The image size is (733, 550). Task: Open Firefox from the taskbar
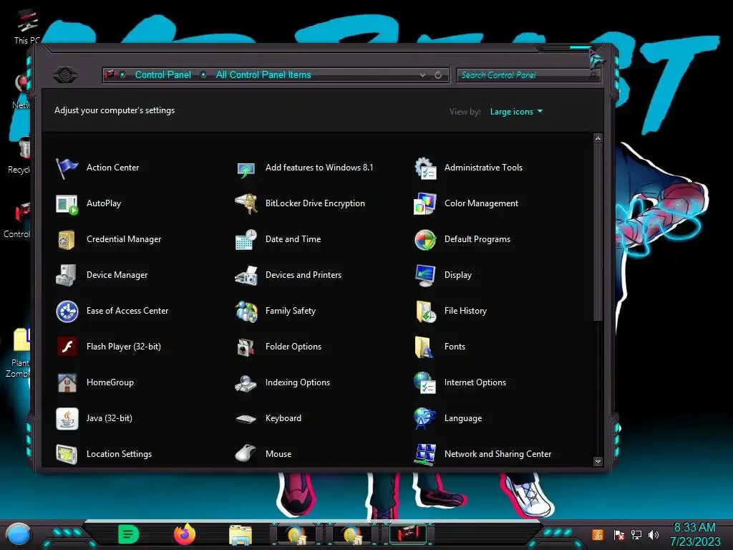click(x=185, y=534)
